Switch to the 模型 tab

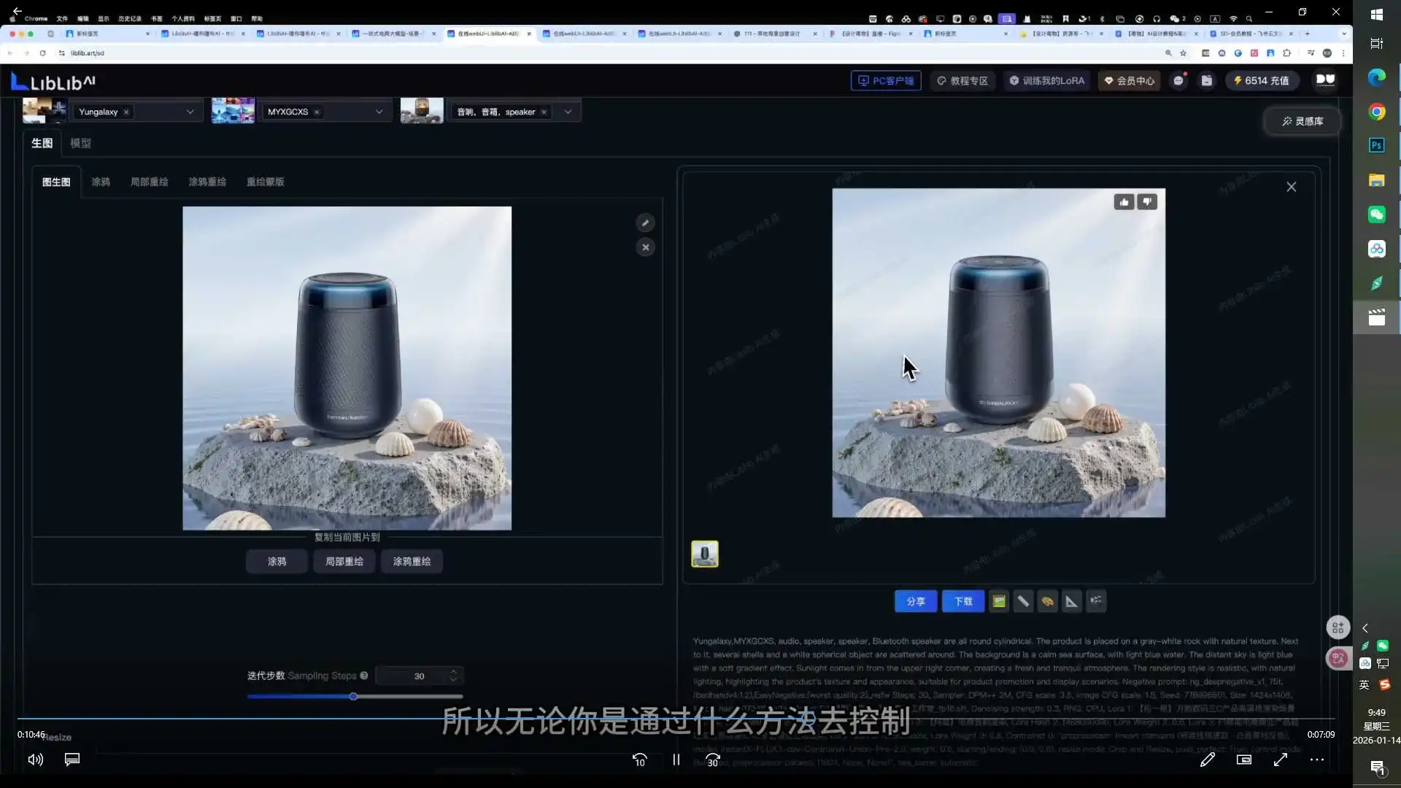tap(80, 143)
